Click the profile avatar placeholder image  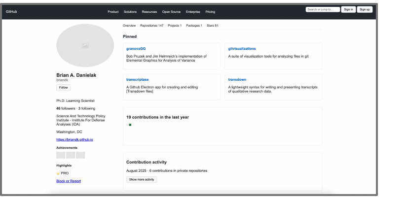[x=85, y=45]
